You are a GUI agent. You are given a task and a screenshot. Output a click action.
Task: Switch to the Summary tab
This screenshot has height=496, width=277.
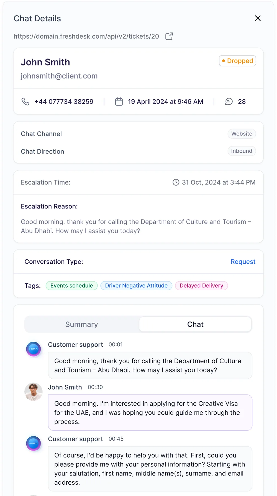[x=82, y=324]
